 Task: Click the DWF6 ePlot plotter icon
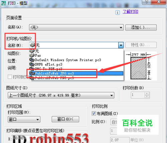click(x=32, y=65)
